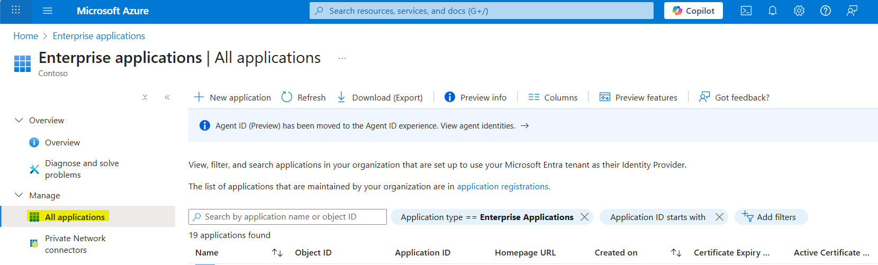The image size is (878, 265).
Task: Sort the list by Name column
Action: coord(277,253)
